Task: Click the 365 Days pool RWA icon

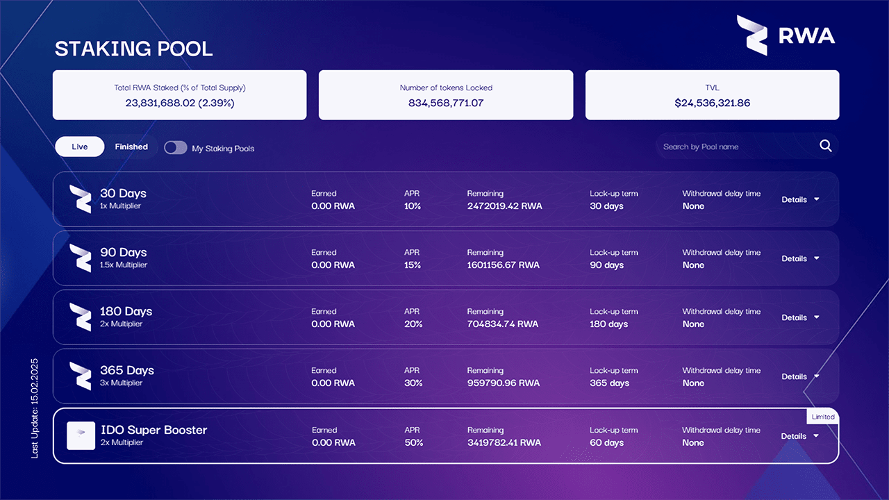Action: coord(81,376)
